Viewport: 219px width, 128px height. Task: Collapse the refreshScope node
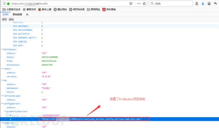[2, 96]
